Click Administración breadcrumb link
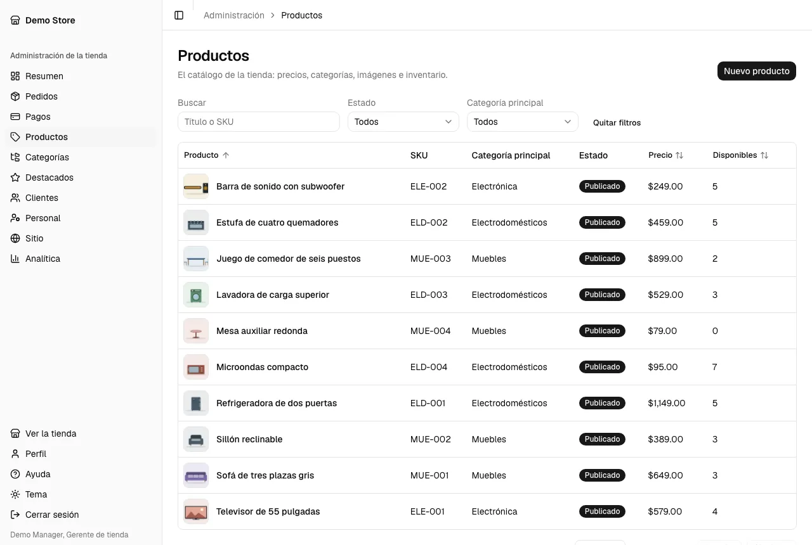812x545 pixels. click(234, 15)
